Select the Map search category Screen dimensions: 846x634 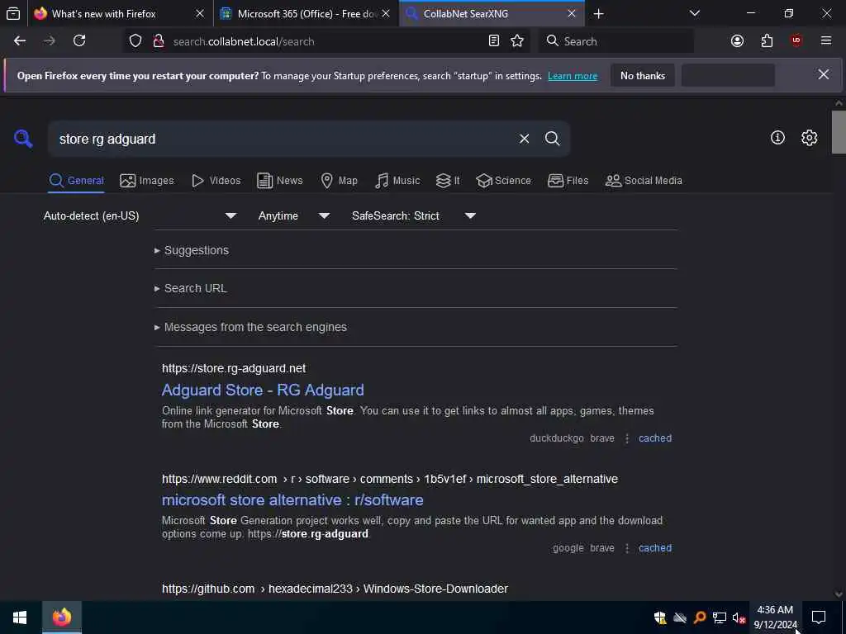[x=339, y=181]
